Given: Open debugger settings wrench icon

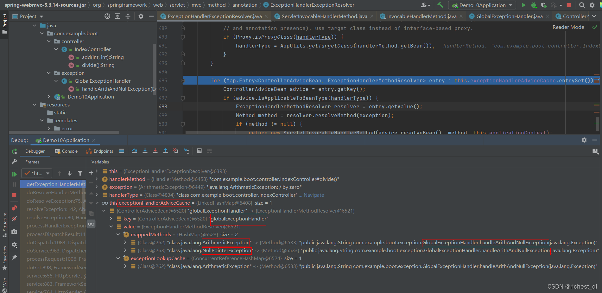Looking at the screenshot, I should (x=14, y=162).
